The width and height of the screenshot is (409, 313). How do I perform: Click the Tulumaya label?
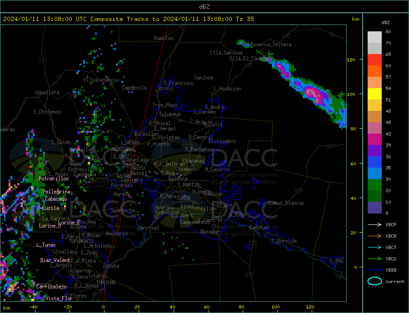170,114
